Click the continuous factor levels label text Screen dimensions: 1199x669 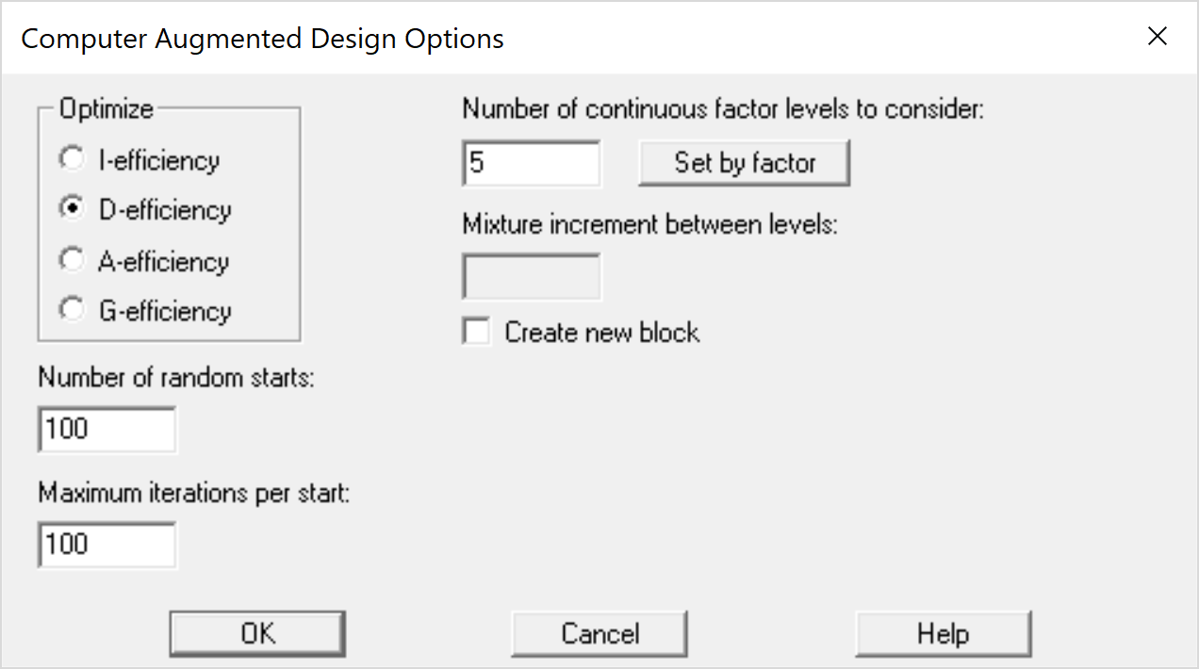point(723,109)
